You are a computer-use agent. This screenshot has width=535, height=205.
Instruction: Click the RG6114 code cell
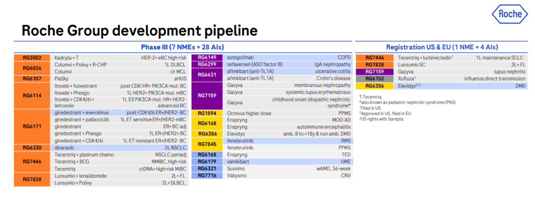click(x=32, y=95)
